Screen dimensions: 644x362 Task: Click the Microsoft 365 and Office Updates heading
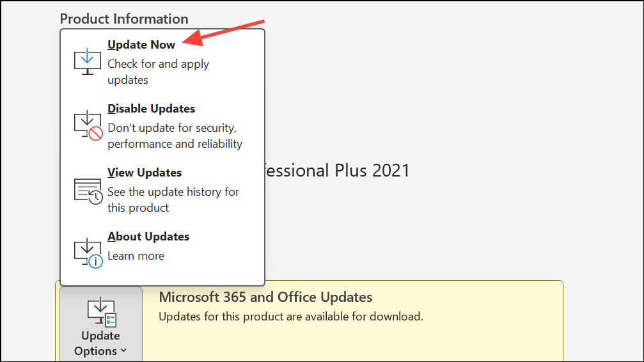point(265,297)
